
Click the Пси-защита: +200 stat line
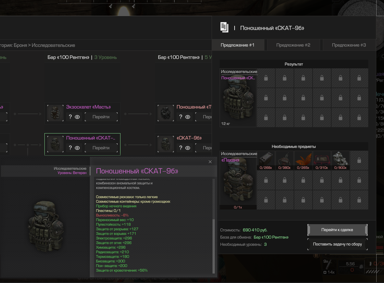click(112, 266)
